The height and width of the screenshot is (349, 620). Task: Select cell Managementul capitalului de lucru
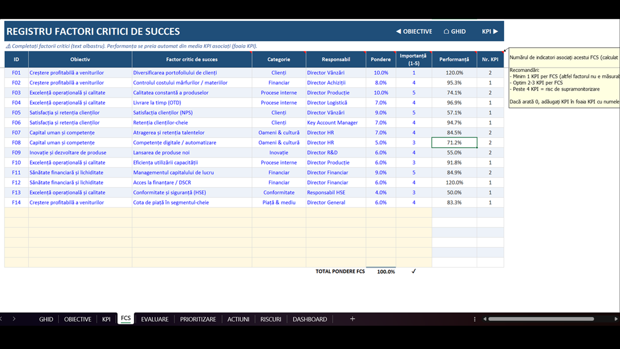coord(192,173)
